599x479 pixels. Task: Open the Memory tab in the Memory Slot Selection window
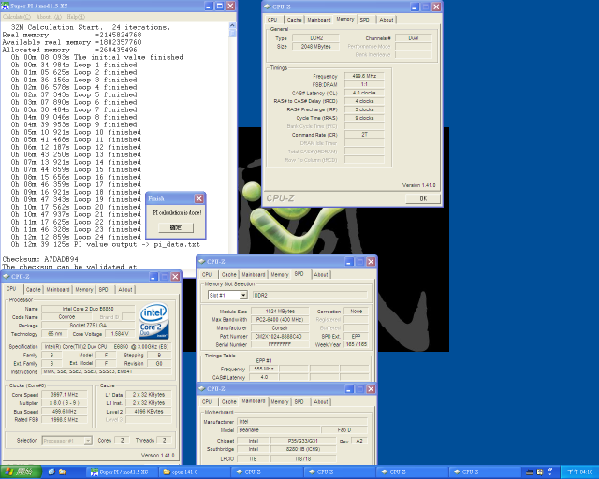click(x=280, y=275)
